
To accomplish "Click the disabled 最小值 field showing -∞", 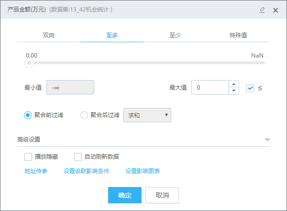I will [x=70, y=87].
